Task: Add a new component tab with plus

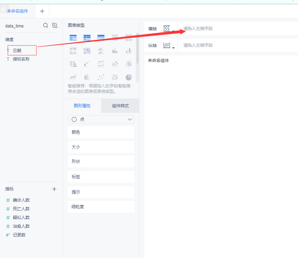Action: pos(42,11)
